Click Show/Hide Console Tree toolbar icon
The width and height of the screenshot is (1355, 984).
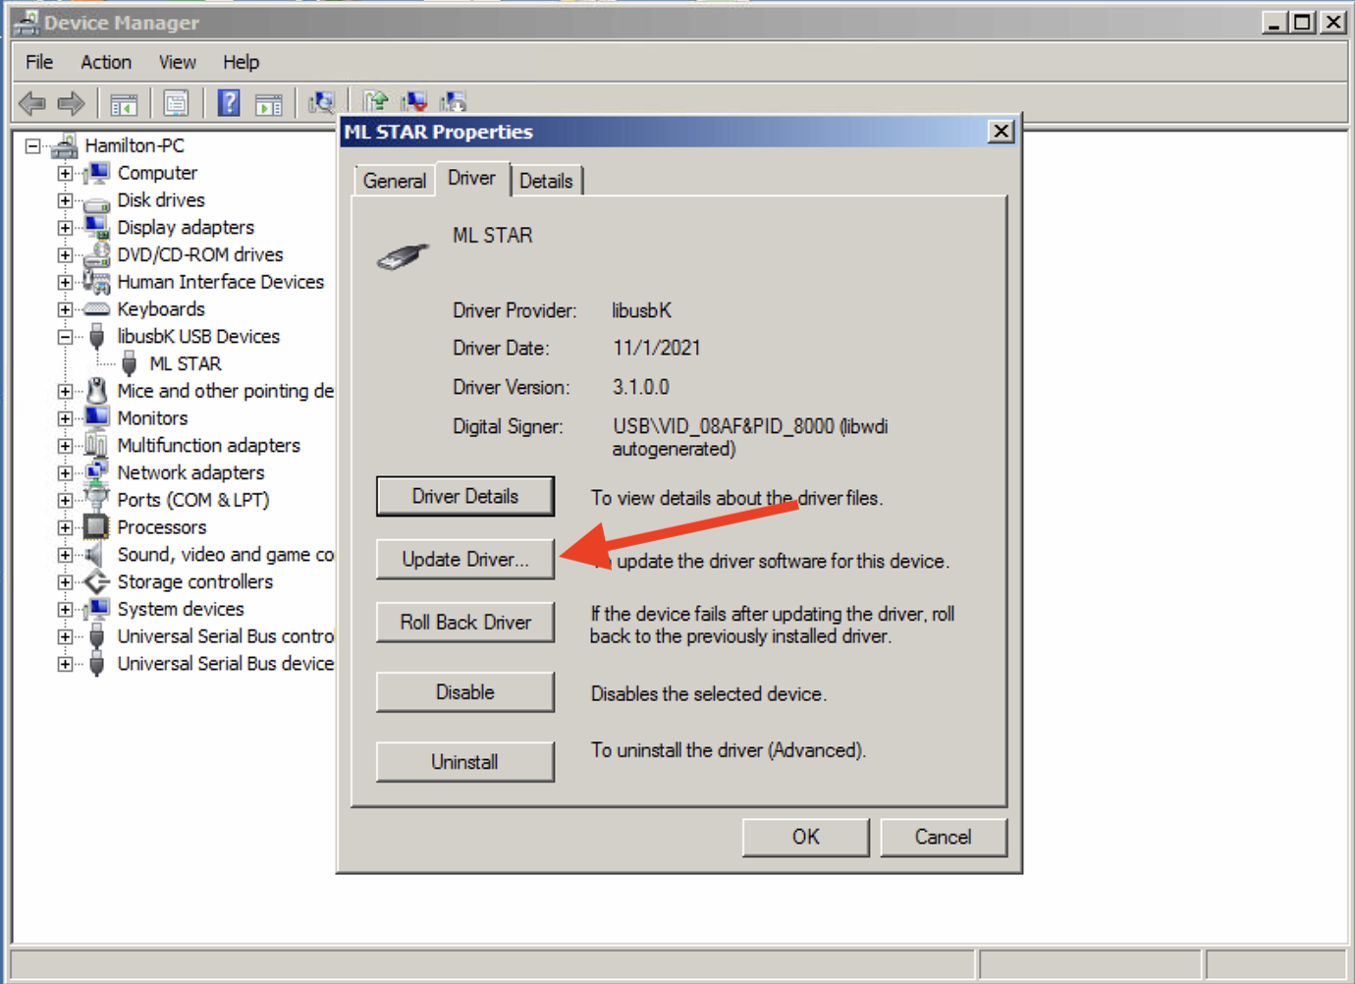[124, 103]
